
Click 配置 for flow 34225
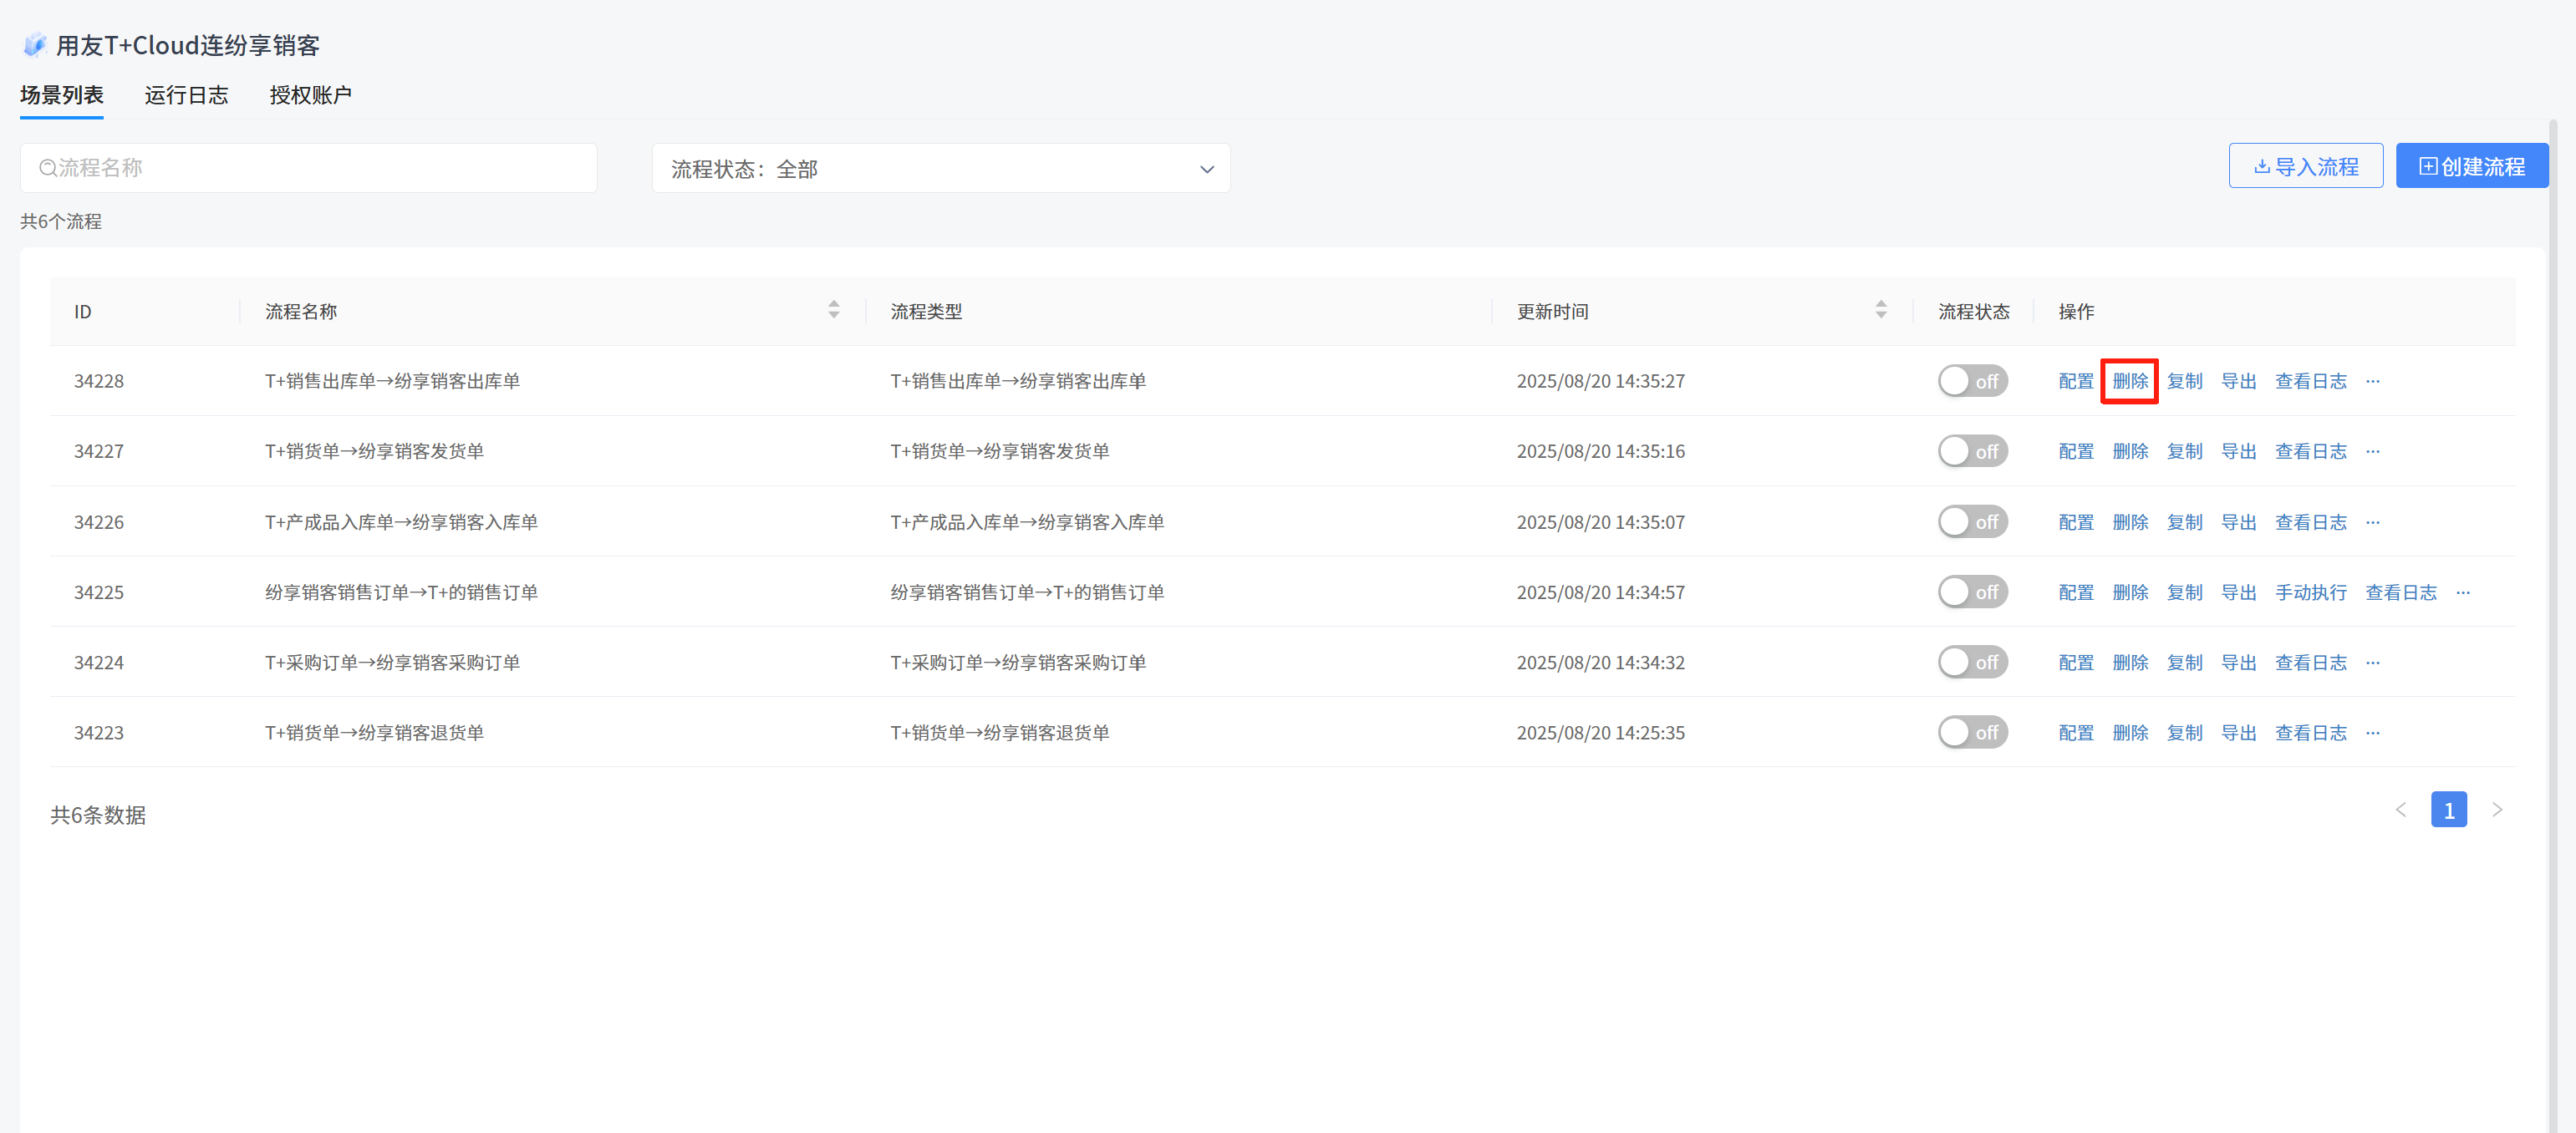point(2076,592)
